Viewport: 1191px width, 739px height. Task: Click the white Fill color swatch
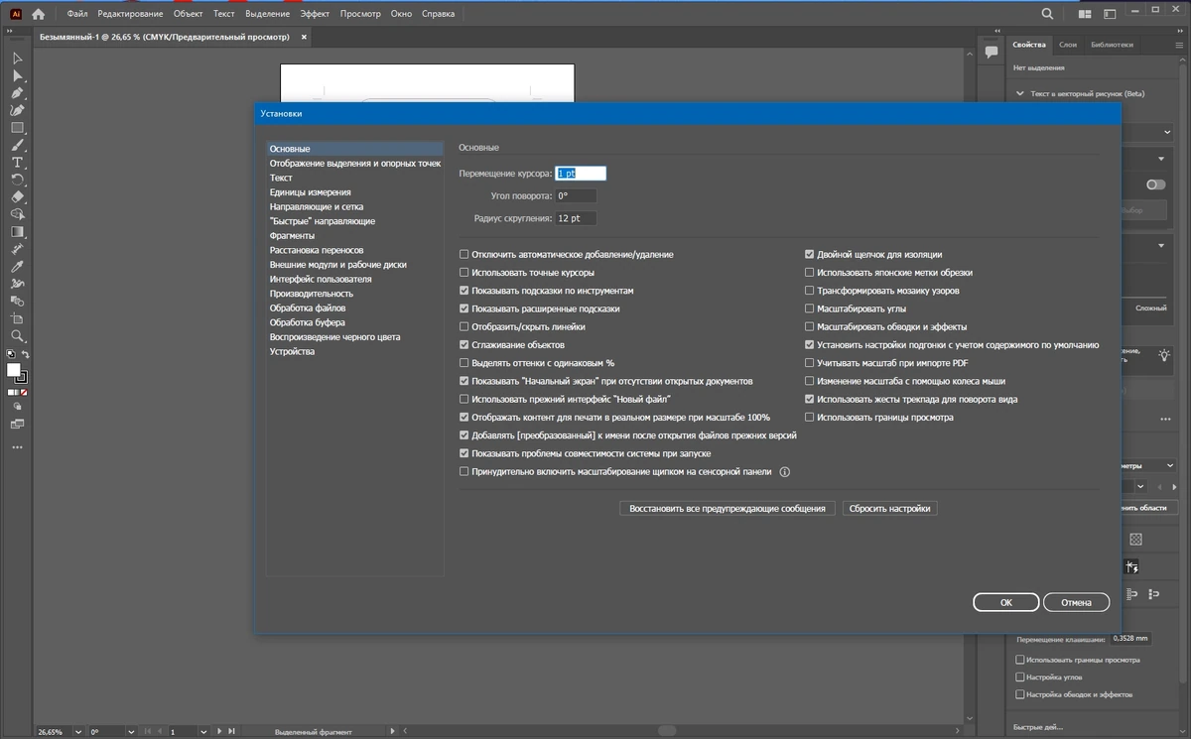14,370
